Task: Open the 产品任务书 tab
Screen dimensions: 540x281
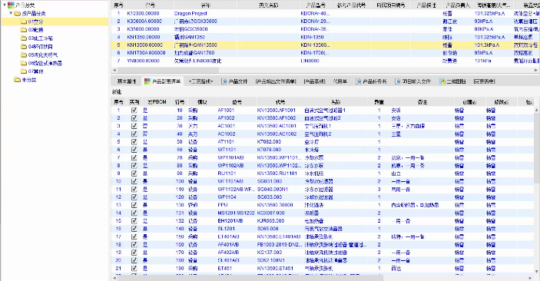Action: point(372,81)
